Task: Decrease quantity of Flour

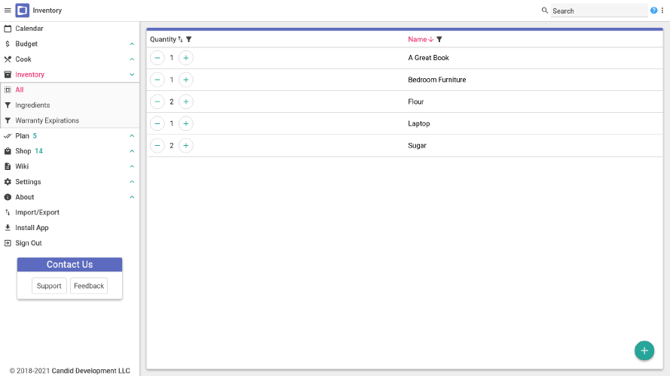Action: tap(158, 102)
